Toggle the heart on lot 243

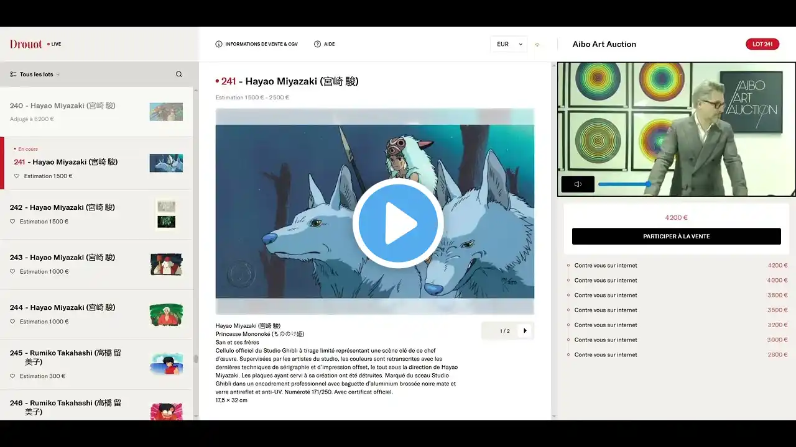12,272
